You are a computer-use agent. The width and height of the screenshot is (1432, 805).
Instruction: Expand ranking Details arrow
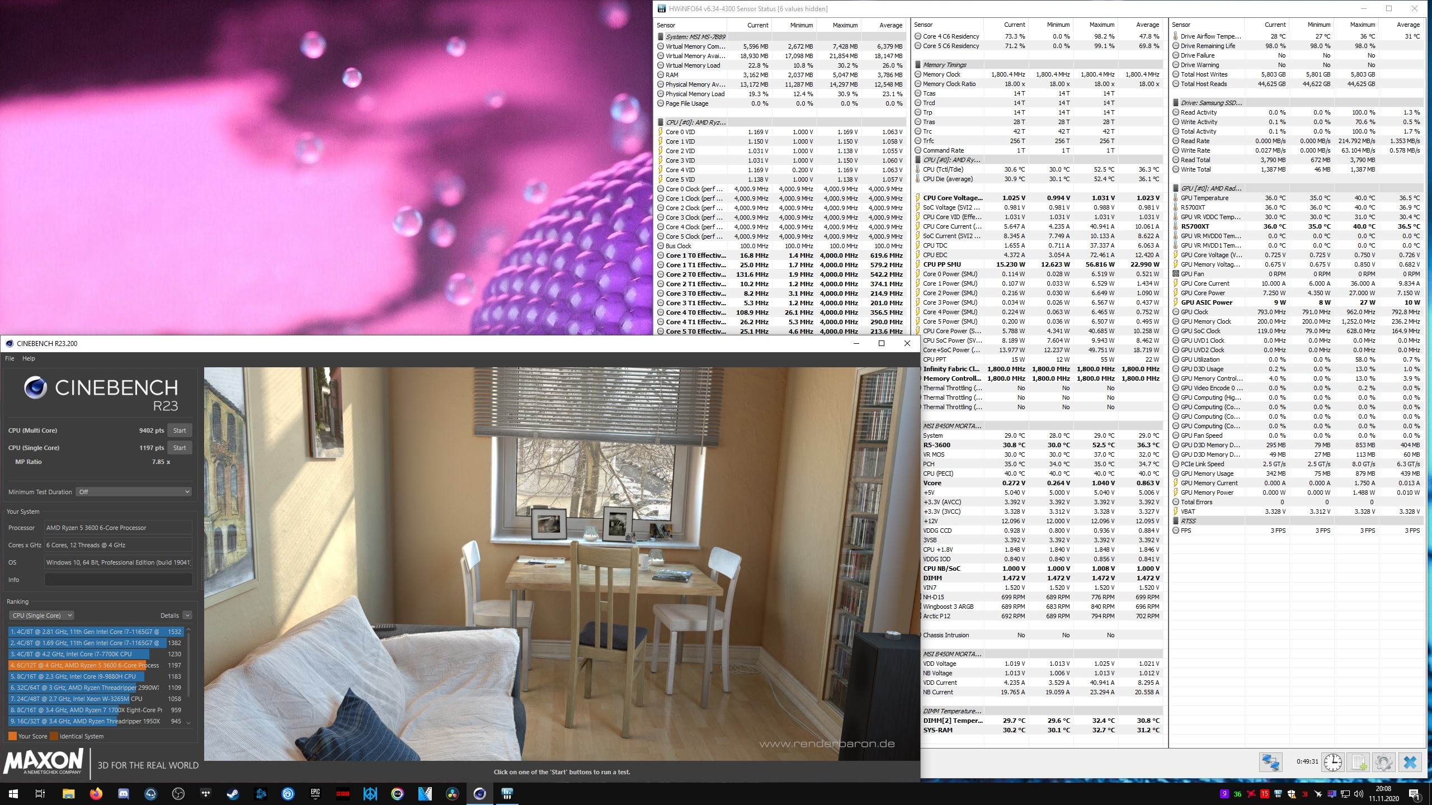pyautogui.click(x=187, y=615)
